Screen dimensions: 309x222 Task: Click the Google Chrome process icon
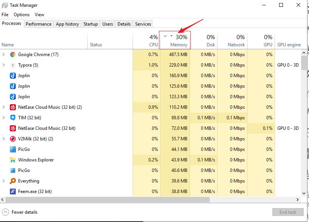pyautogui.click(x=12, y=55)
